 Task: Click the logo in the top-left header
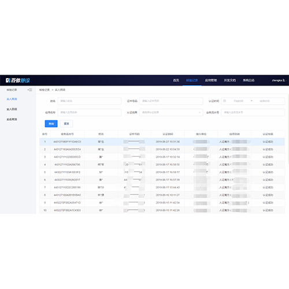click(18, 80)
